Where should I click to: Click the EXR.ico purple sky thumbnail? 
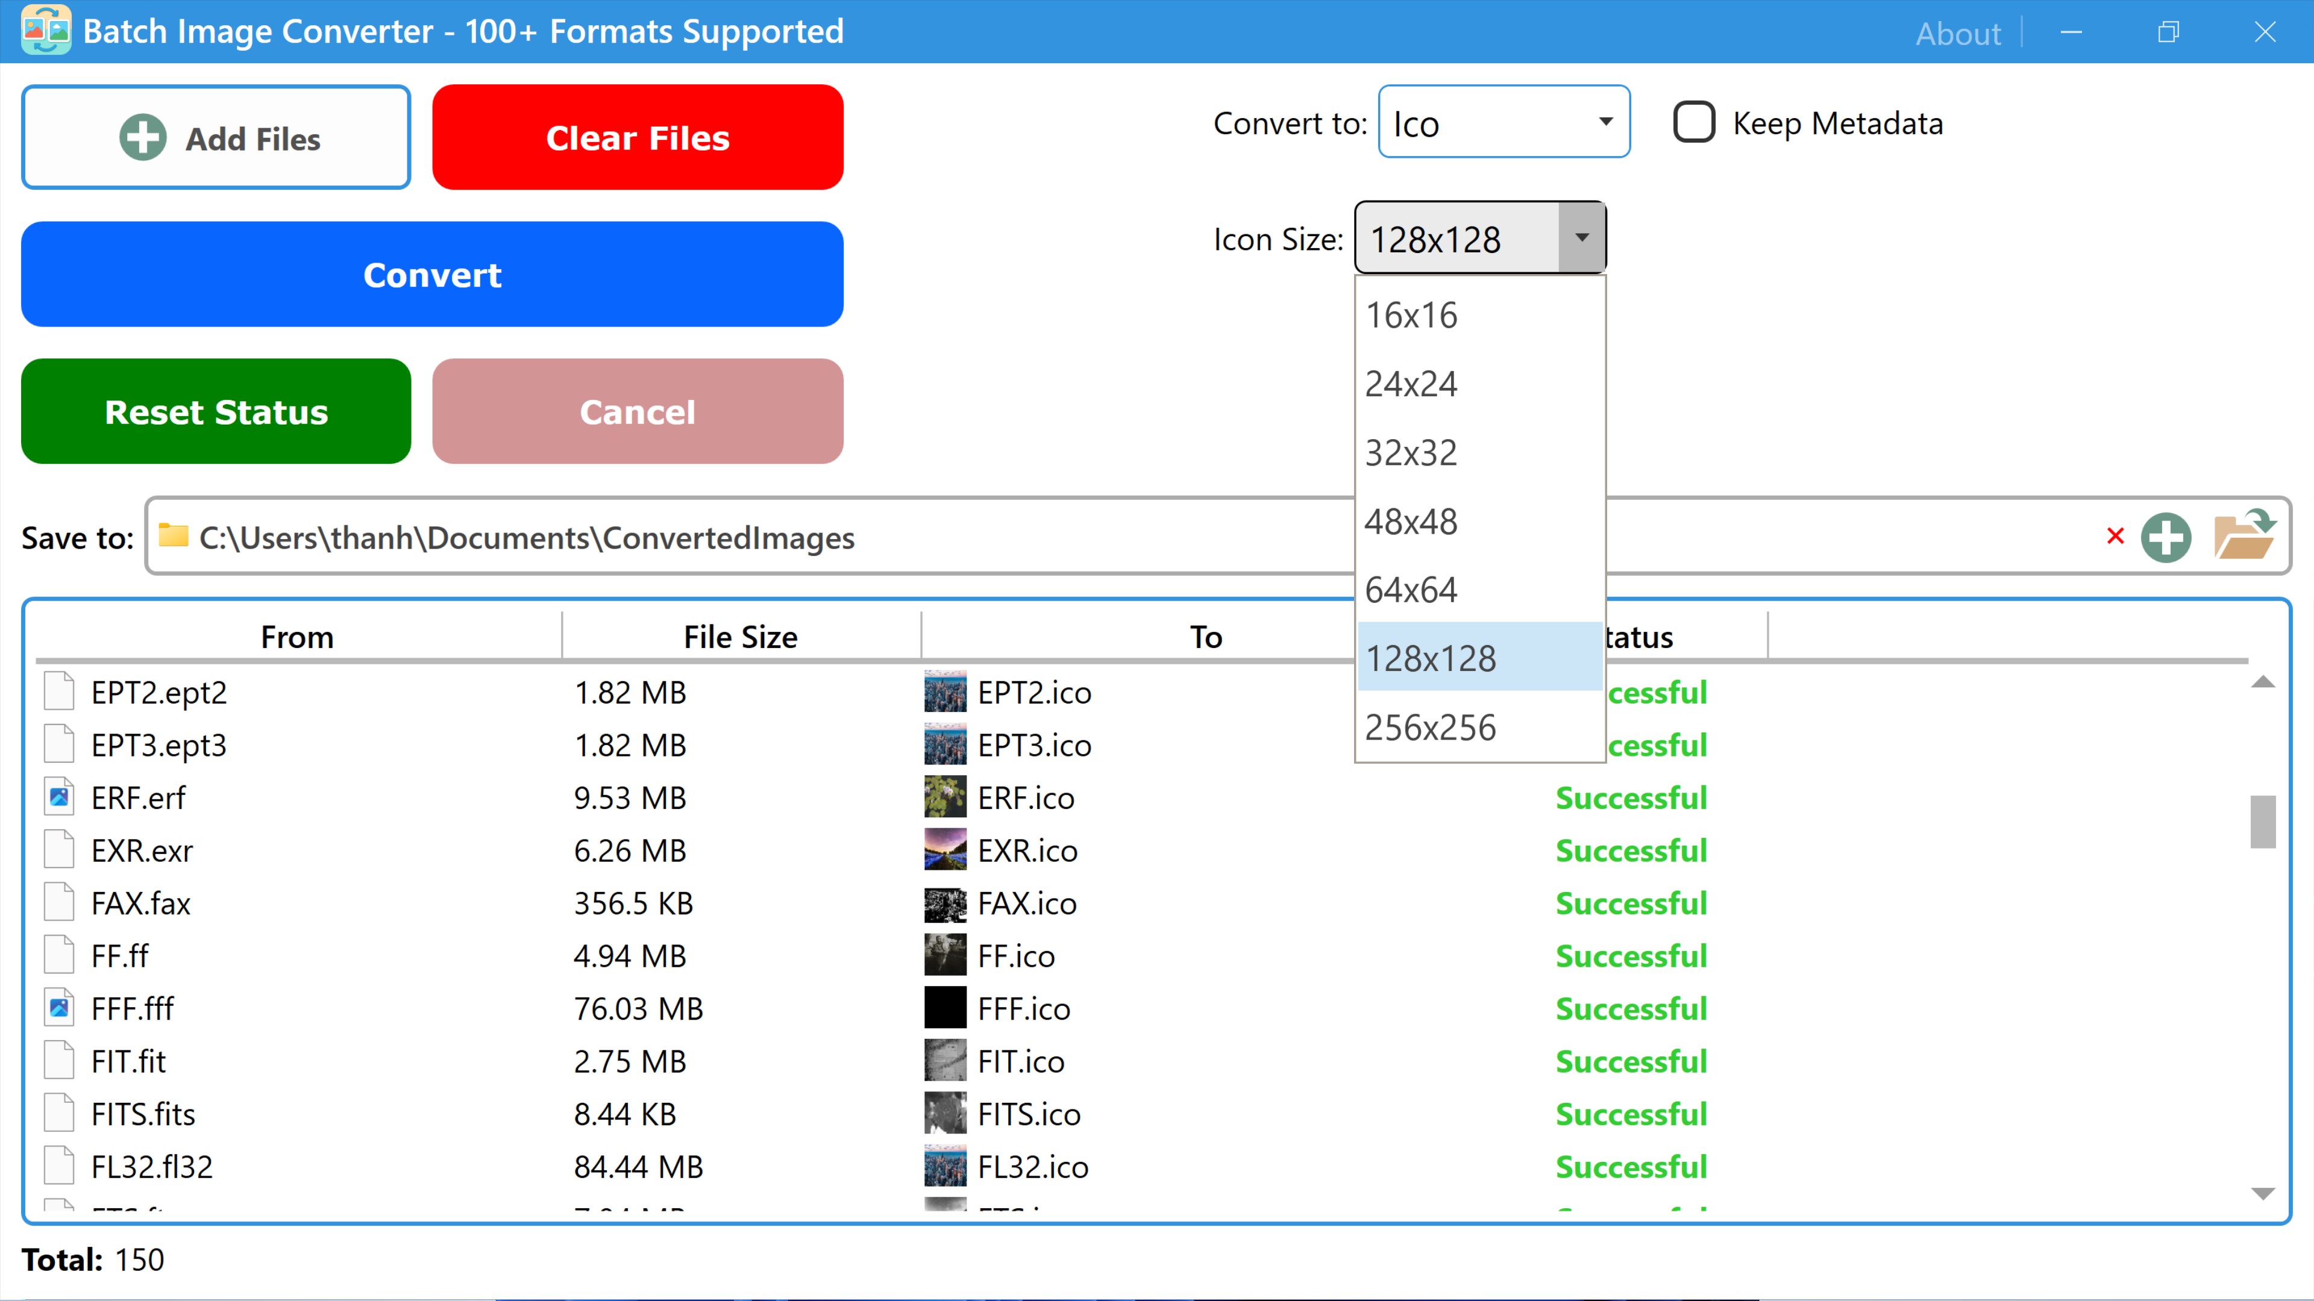tap(945, 849)
